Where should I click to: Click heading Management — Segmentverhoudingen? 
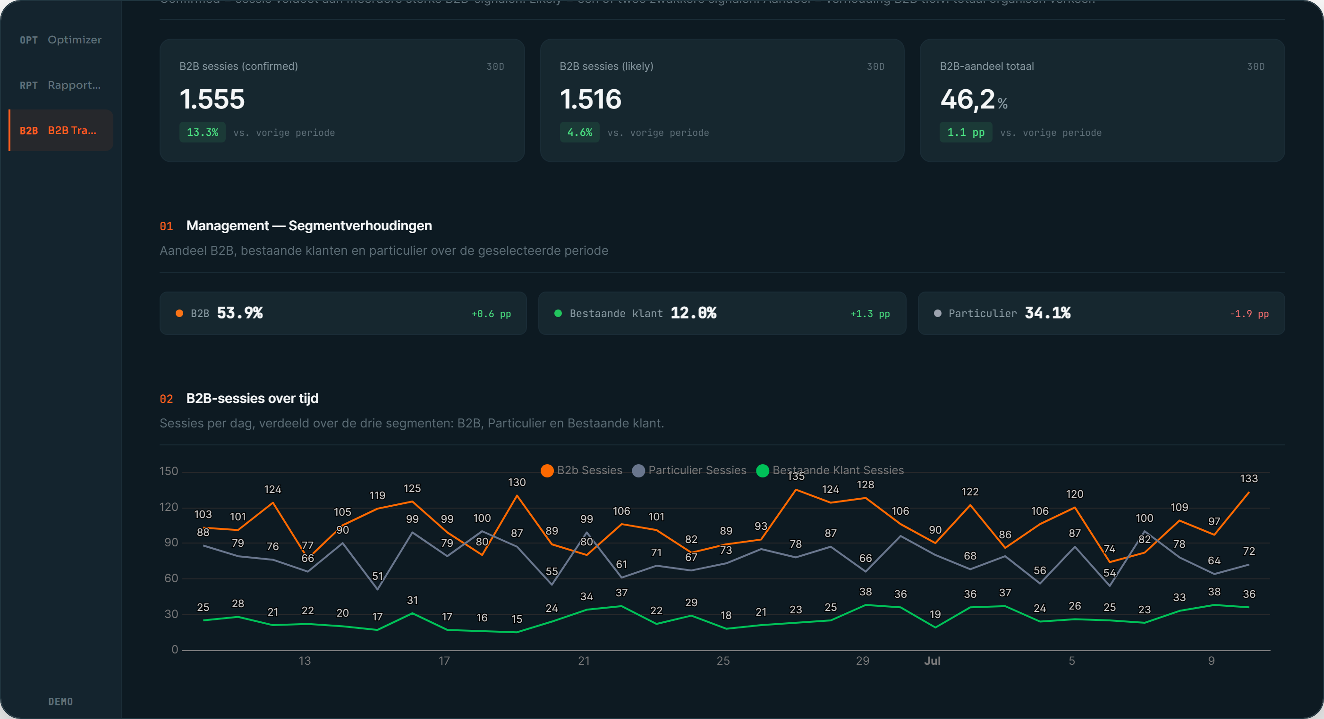309,226
